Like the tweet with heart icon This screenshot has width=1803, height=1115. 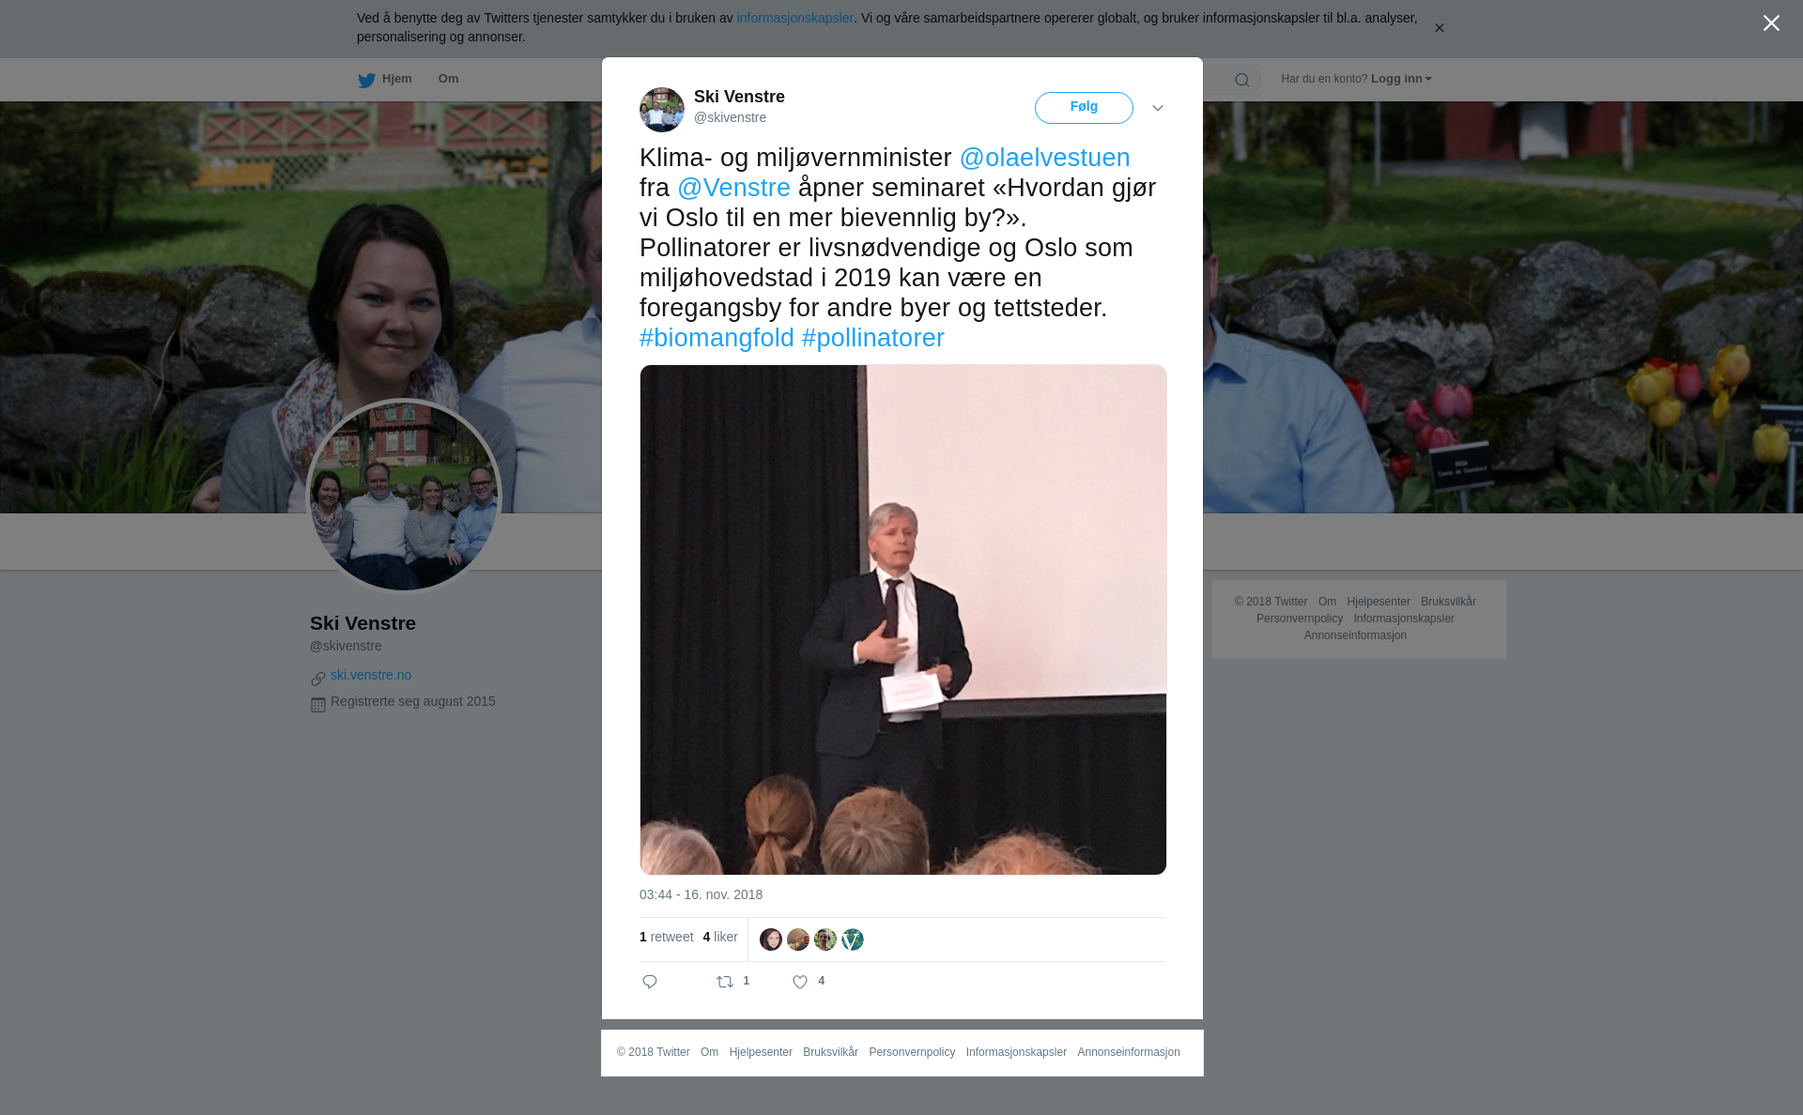(x=800, y=982)
